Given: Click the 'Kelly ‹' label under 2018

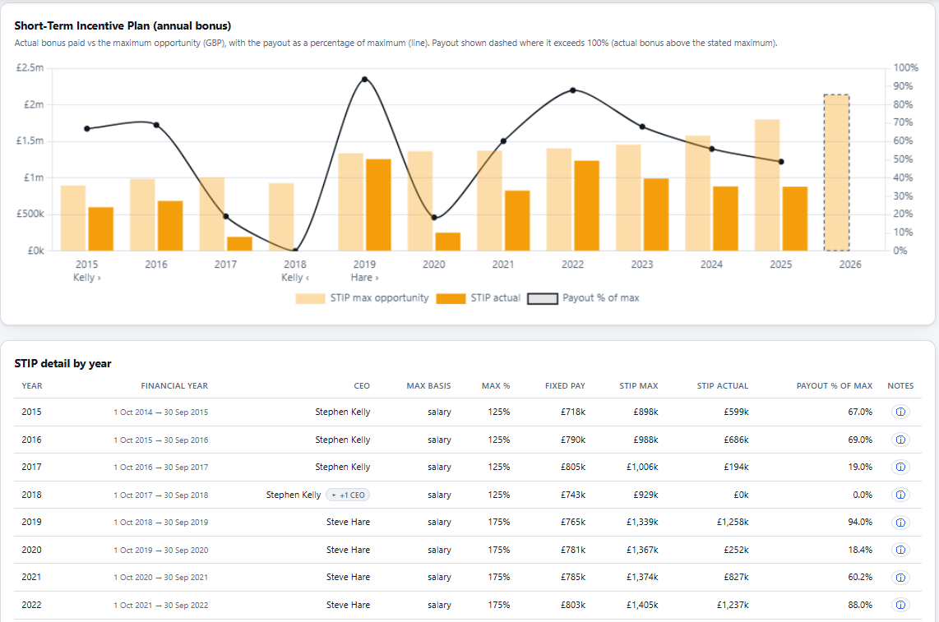Looking at the screenshot, I should coord(295,277).
